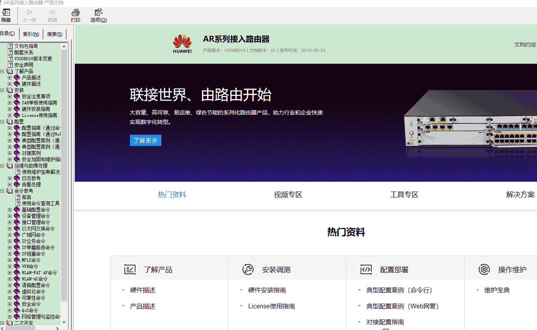
Task: Switch to the 搜索(S) tab
Action: [54, 34]
